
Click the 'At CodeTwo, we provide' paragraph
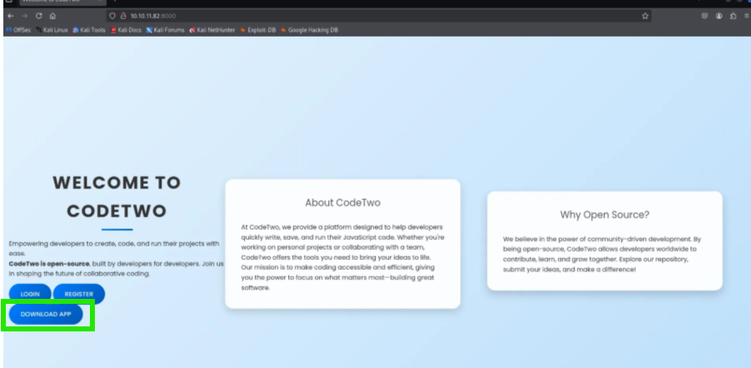[x=342, y=257]
